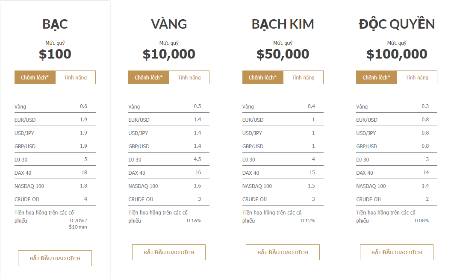Click the BẠC plan heading
The width and height of the screenshot is (454, 279).
pyautogui.click(x=55, y=24)
